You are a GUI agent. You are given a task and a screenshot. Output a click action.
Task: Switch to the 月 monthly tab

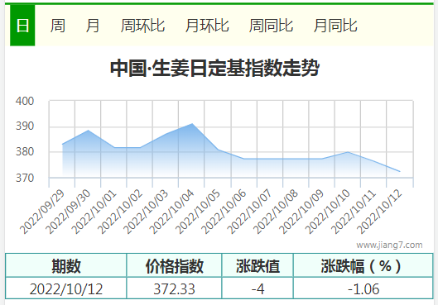pyautogui.click(x=93, y=26)
